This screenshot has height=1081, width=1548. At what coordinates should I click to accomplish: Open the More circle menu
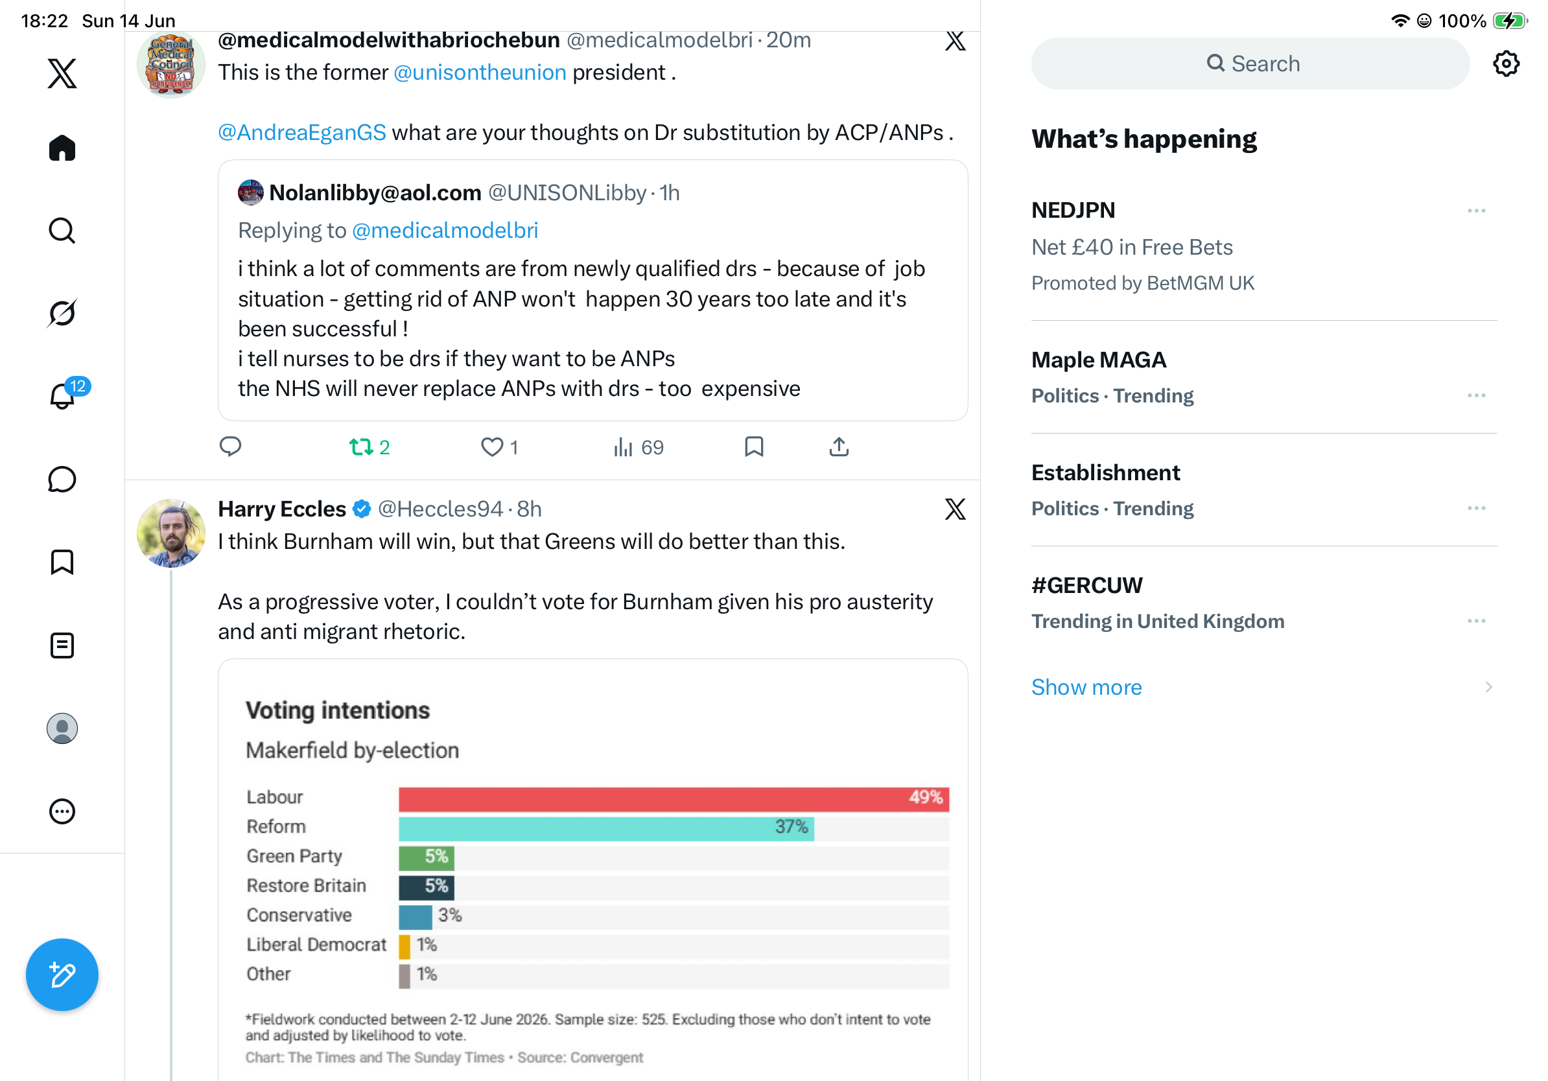[x=62, y=811]
